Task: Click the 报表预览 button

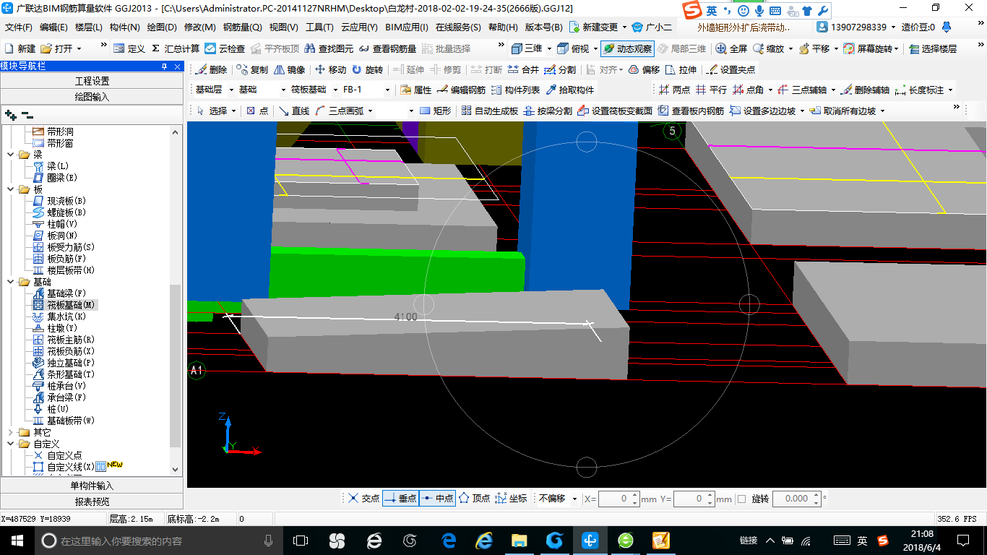Action: [92, 502]
